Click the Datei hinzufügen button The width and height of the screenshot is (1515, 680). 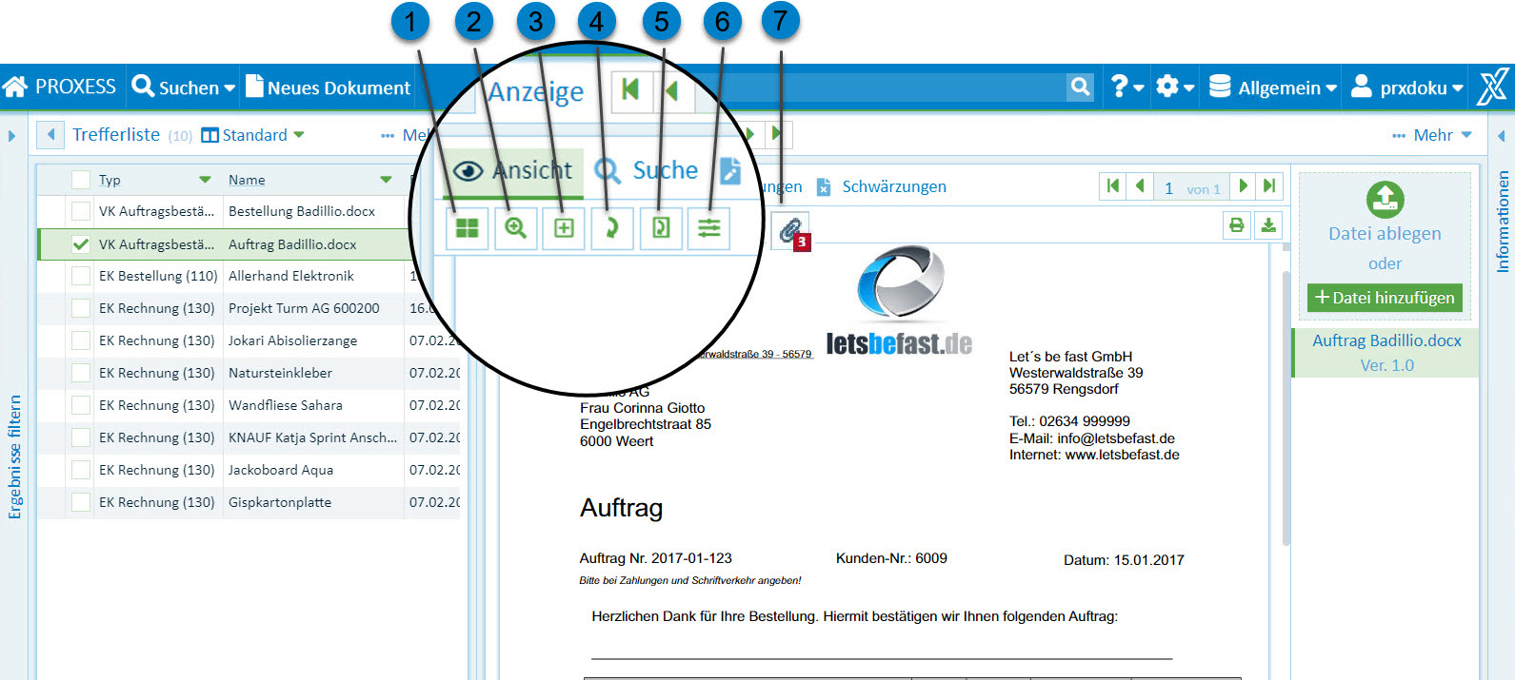click(x=1385, y=298)
